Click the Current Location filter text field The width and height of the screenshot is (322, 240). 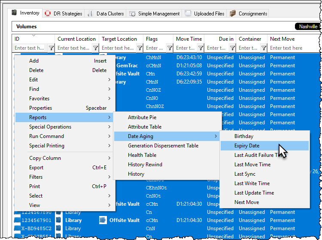pos(74,48)
